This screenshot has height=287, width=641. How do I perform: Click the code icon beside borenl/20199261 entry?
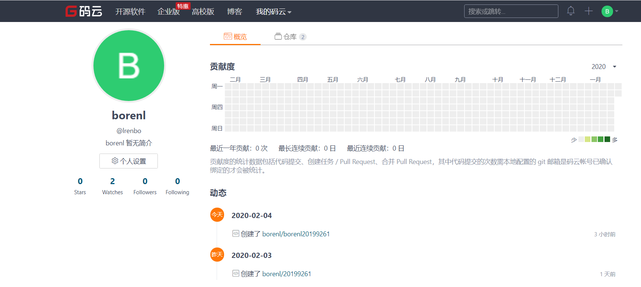coord(236,274)
